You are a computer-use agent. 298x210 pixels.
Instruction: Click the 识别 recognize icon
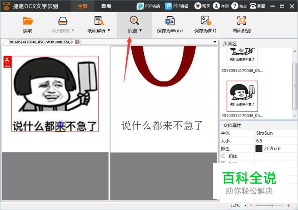[x=134, y=21]
